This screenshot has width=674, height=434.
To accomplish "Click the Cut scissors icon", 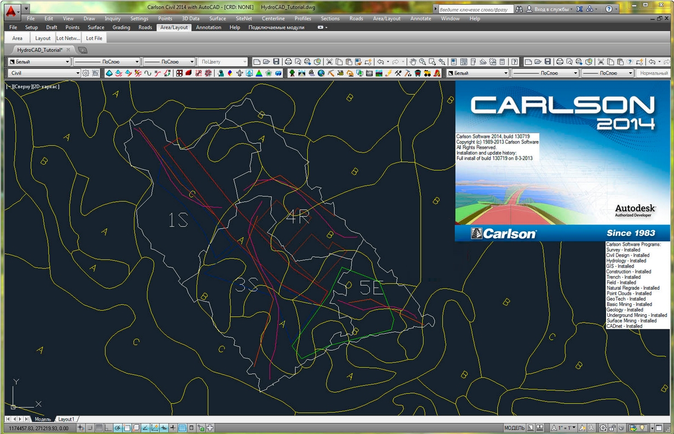I will point(329,62).
